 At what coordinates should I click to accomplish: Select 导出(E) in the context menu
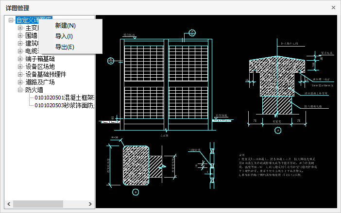65,47
